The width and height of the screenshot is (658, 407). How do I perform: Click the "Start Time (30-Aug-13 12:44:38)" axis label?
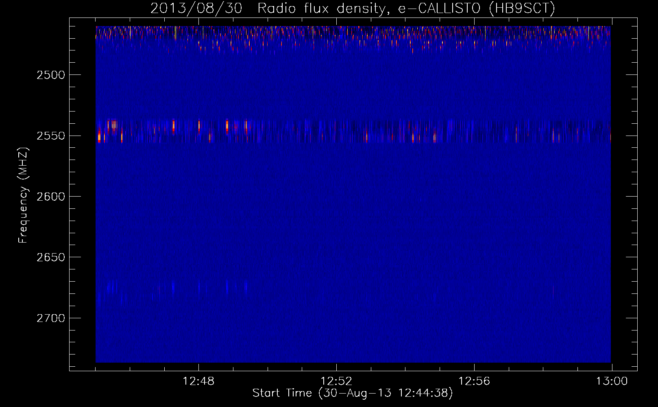pos(353,393)
